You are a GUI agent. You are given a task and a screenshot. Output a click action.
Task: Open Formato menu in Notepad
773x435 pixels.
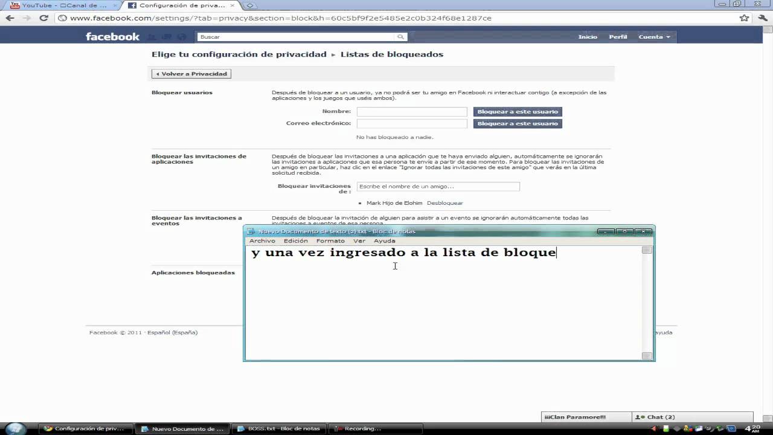(x=330, y=240)
